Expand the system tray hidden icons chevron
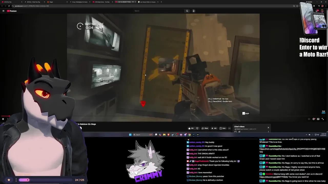This screenshot has width=328, height=184. point(306,135)
